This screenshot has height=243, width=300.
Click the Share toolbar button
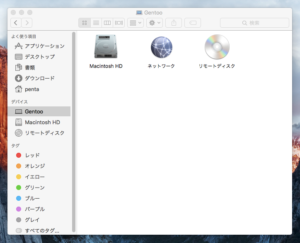pyautogui.click(x=174, y=23)
